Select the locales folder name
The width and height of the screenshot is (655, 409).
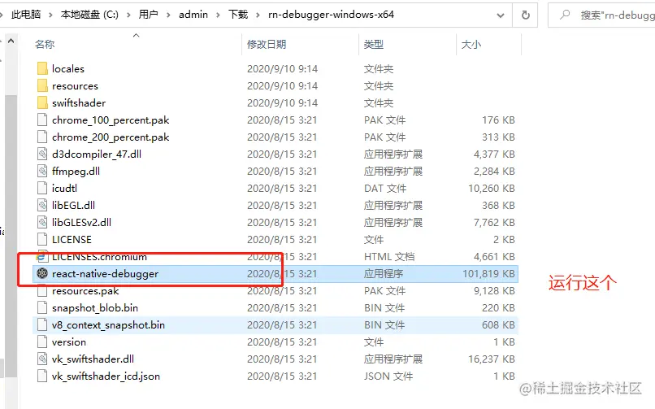coord(68,68)
